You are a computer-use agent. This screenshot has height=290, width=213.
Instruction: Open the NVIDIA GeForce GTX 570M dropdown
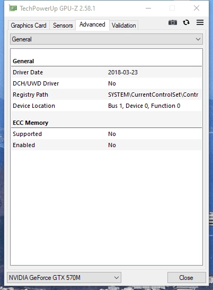pyautogui.click(x=64, y=277)
